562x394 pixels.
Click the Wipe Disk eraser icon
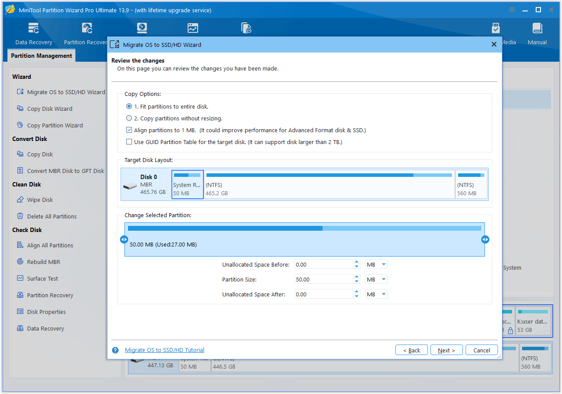(20, 200)
